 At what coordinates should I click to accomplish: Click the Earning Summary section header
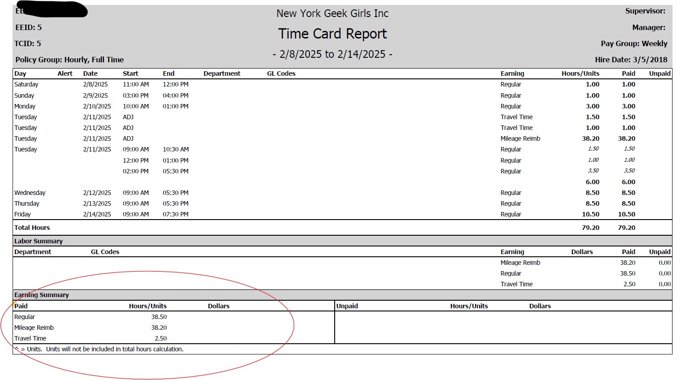coord(42,295)
